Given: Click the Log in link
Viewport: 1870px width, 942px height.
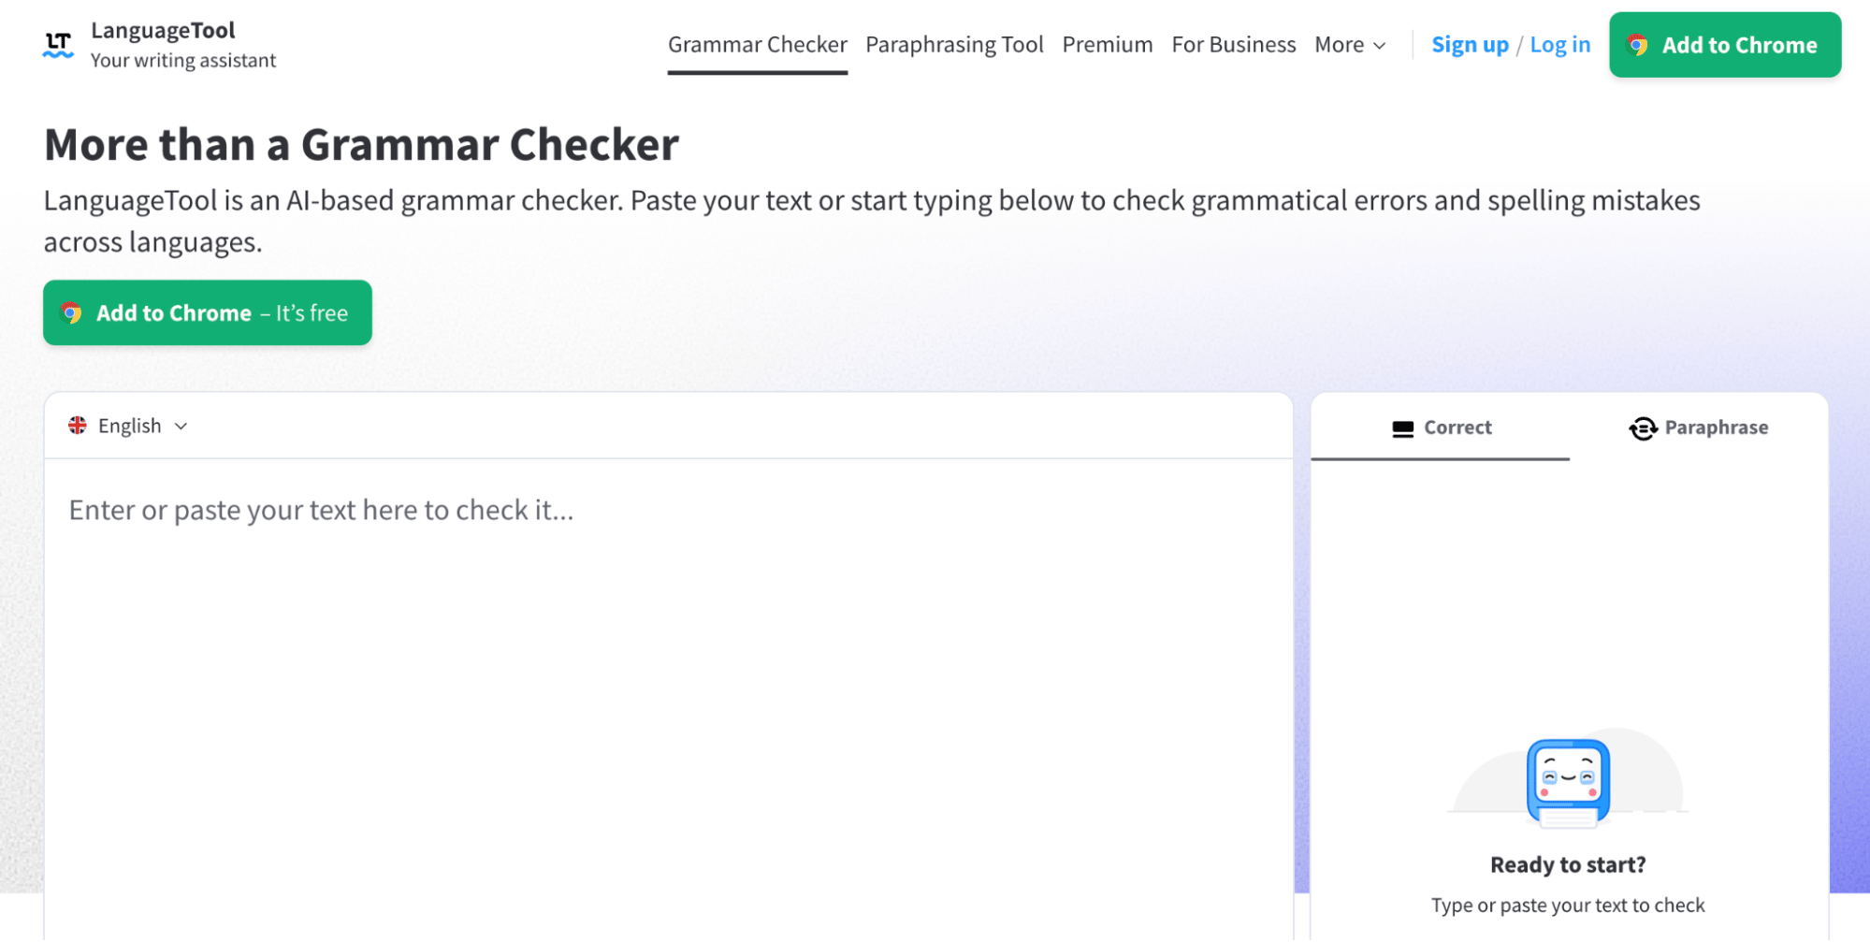Looking at the screenshot, I should [1559, 45].
